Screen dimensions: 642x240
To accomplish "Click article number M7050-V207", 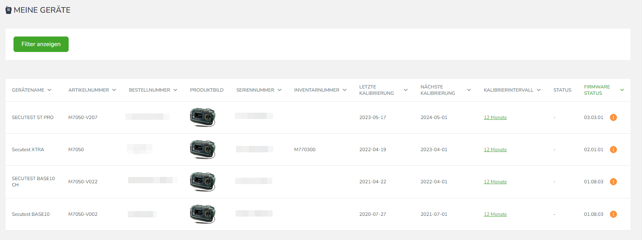I will pos(83,117).
